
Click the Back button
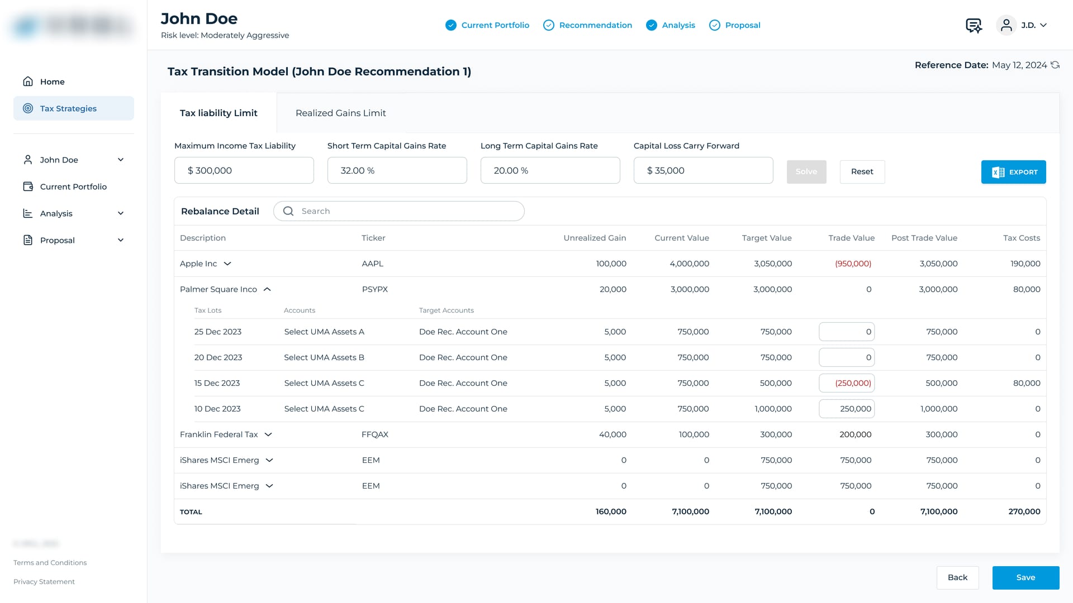pyautogui.click(x=958, y=577)
